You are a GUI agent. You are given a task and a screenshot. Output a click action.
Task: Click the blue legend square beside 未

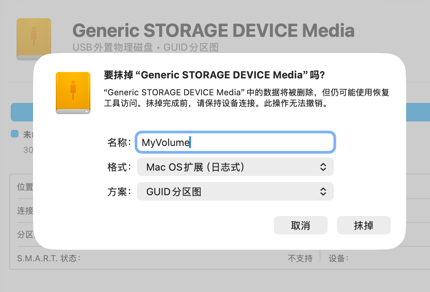(15, 134)
